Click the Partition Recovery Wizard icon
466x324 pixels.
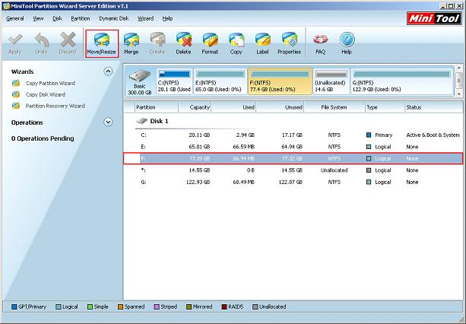pyautogui.click(x=16, y=106)
